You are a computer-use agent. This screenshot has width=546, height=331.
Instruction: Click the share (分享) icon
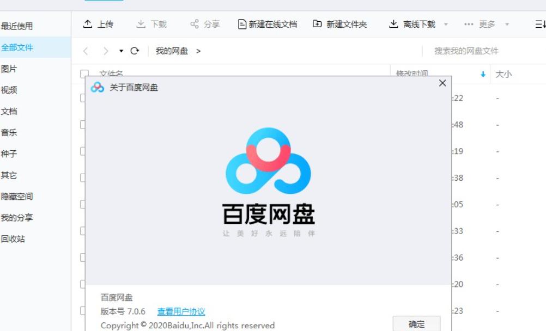[195, 24]
